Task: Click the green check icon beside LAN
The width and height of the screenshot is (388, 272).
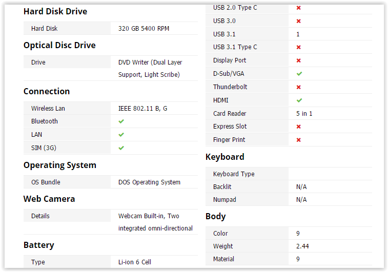Action: coord(121,135)
